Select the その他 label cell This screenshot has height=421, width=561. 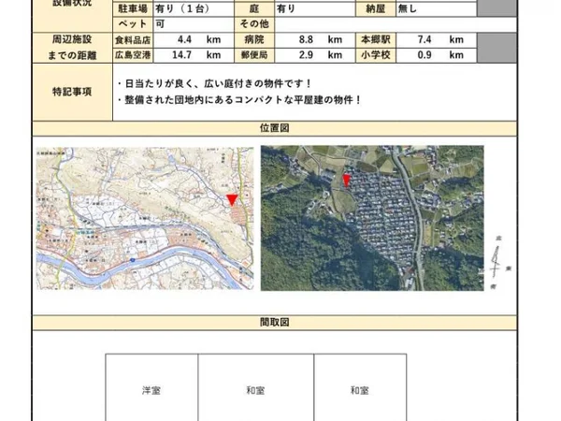click(254, 24)
